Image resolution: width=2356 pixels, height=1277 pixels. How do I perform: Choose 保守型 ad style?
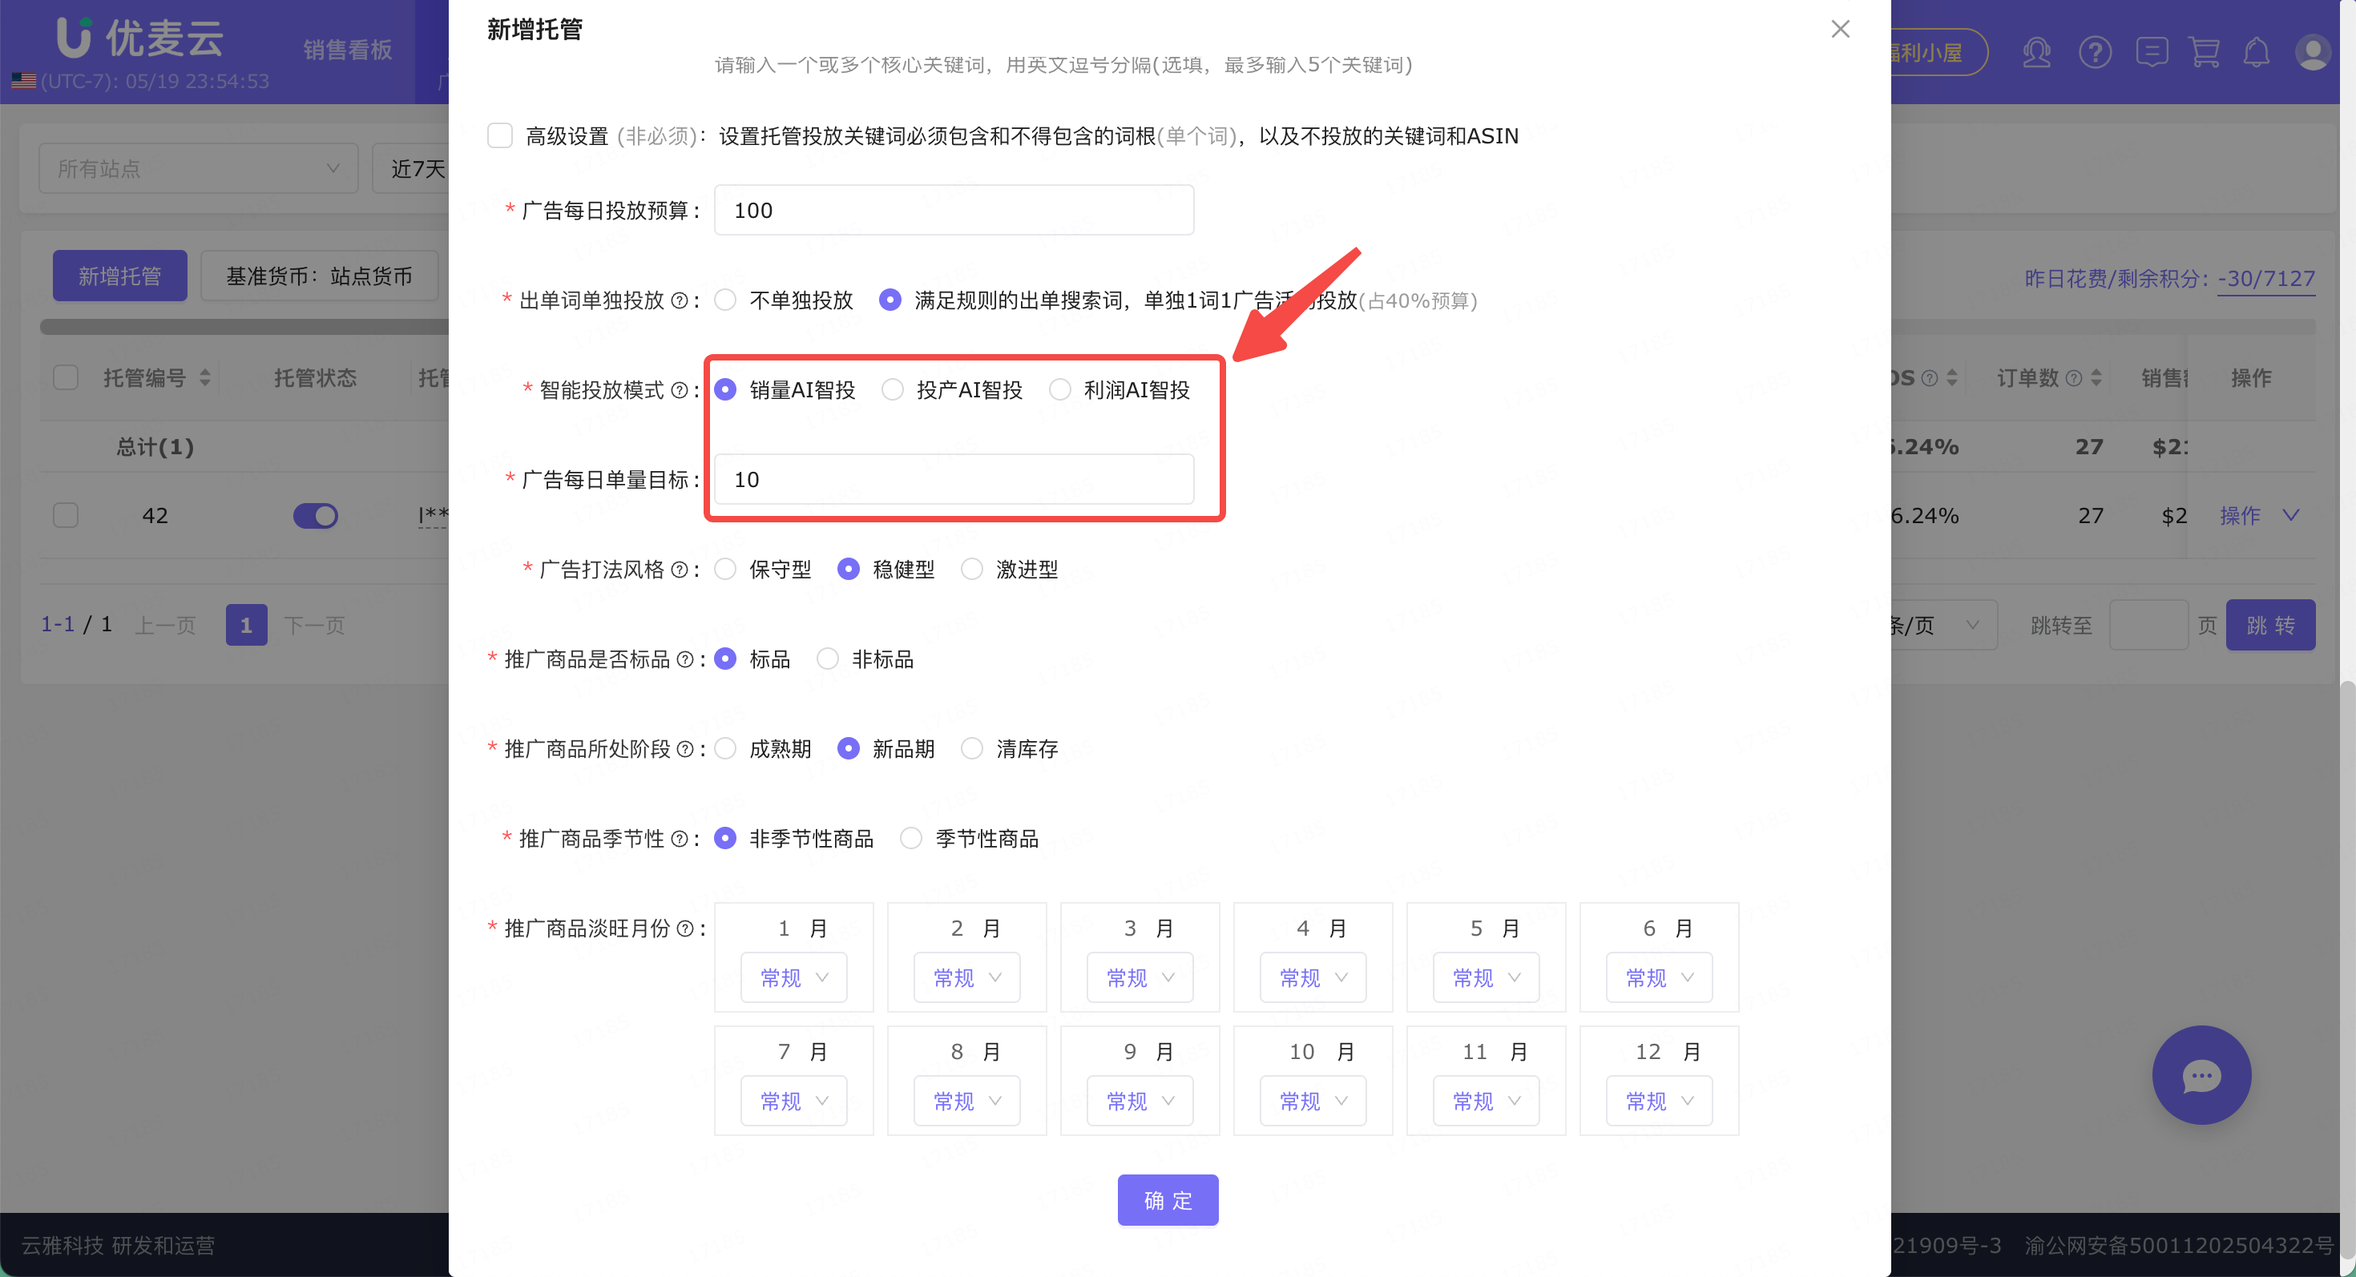pyautogui.click(x=725, y=570)
